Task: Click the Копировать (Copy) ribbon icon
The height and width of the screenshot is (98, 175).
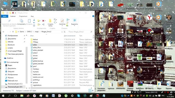Action: click(21, 21)
